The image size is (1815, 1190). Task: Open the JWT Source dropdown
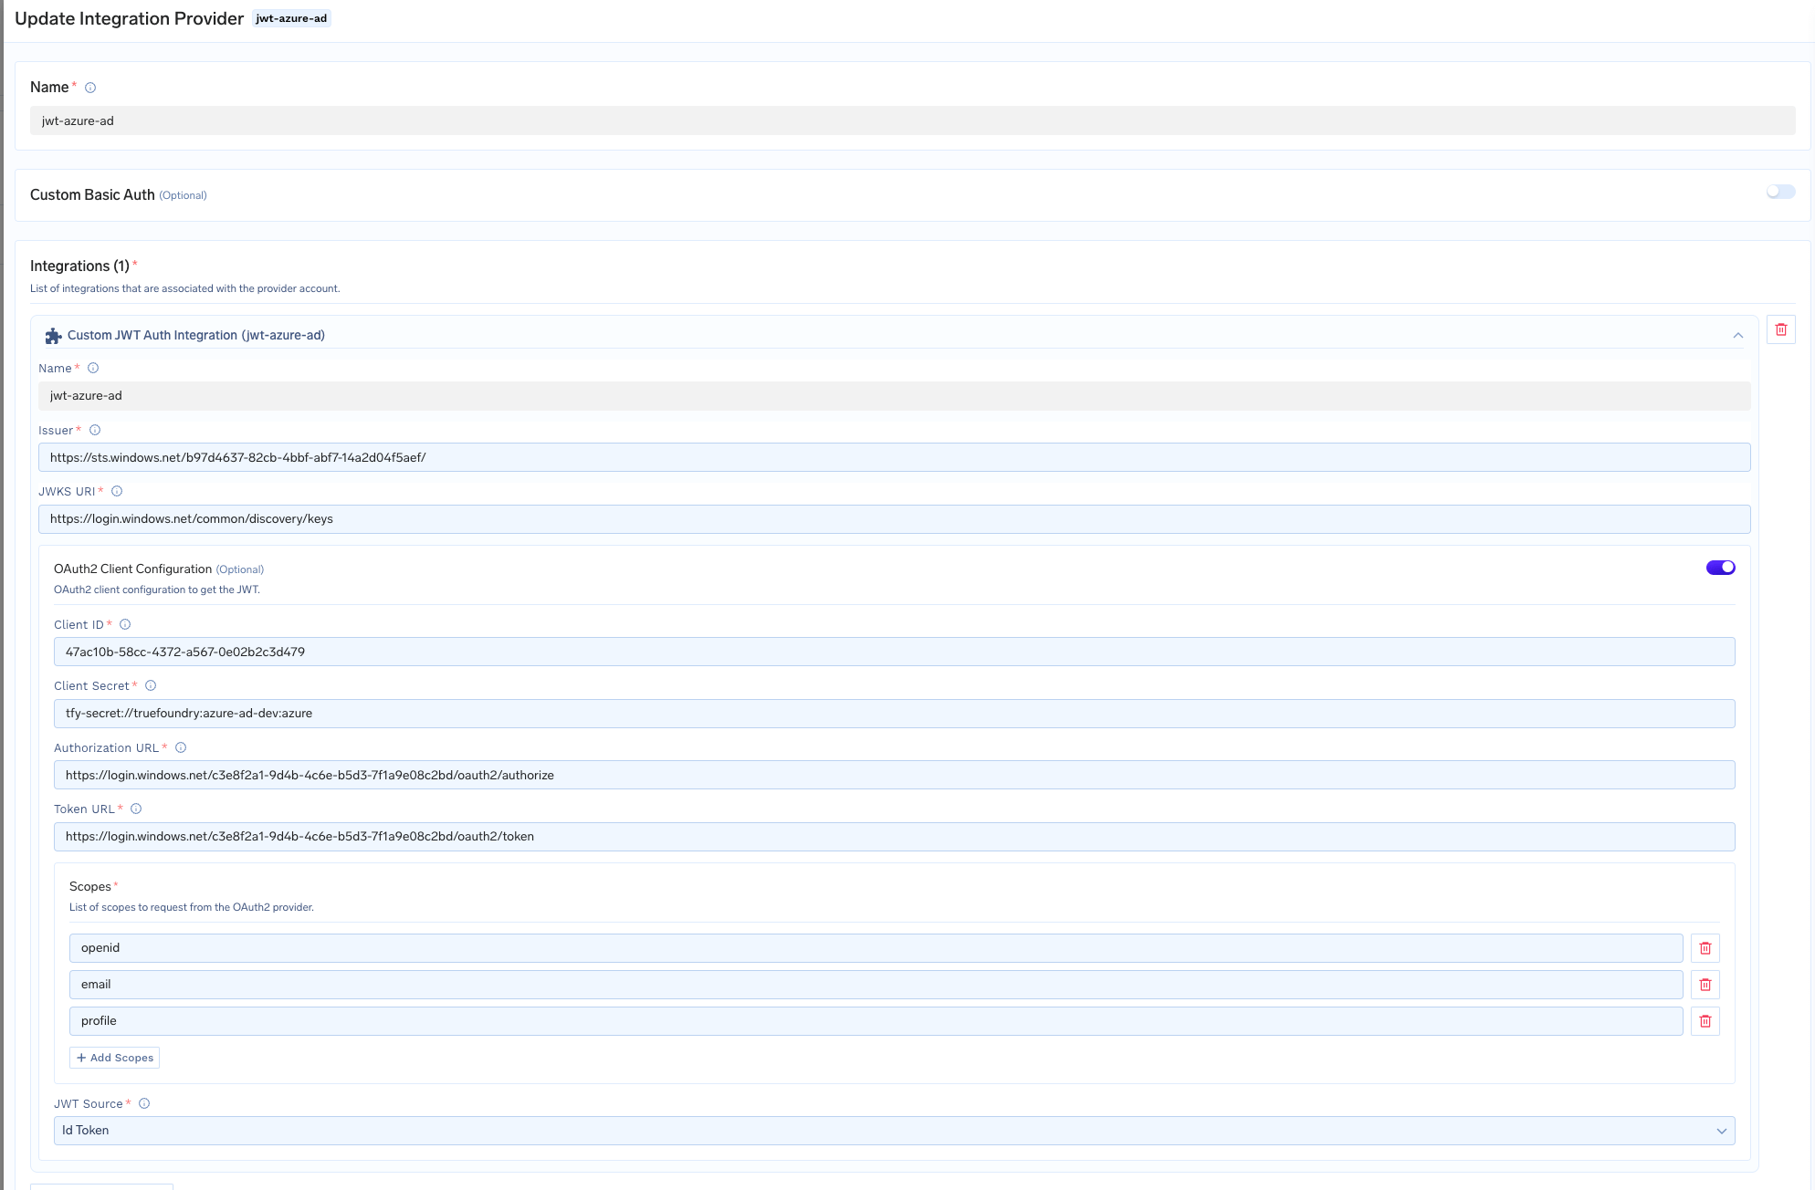[894, 1131]
